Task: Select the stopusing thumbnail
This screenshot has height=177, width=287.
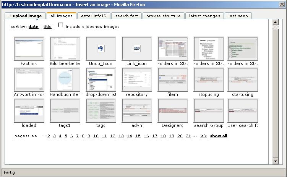Action: click(209, 80)
